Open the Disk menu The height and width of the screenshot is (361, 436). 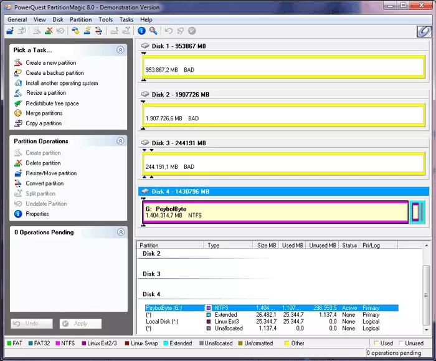tap(58, 19)
